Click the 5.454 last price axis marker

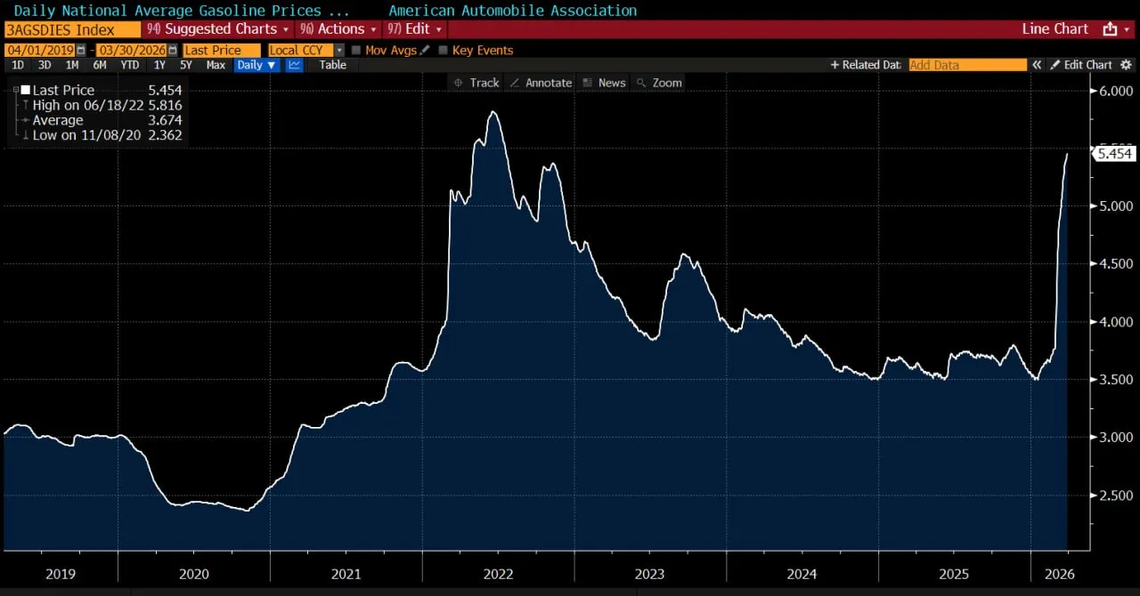tap(1113, 154)
